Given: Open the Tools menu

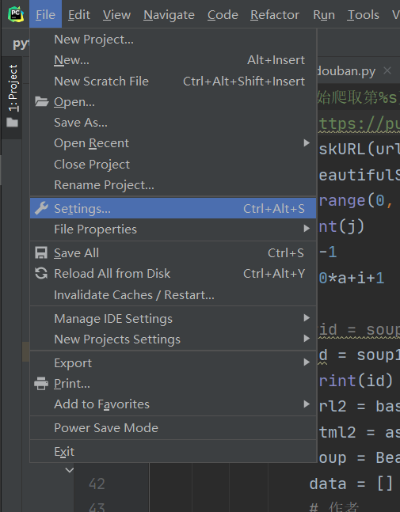Looking at the screenshot, I should [x=363, y=14].
